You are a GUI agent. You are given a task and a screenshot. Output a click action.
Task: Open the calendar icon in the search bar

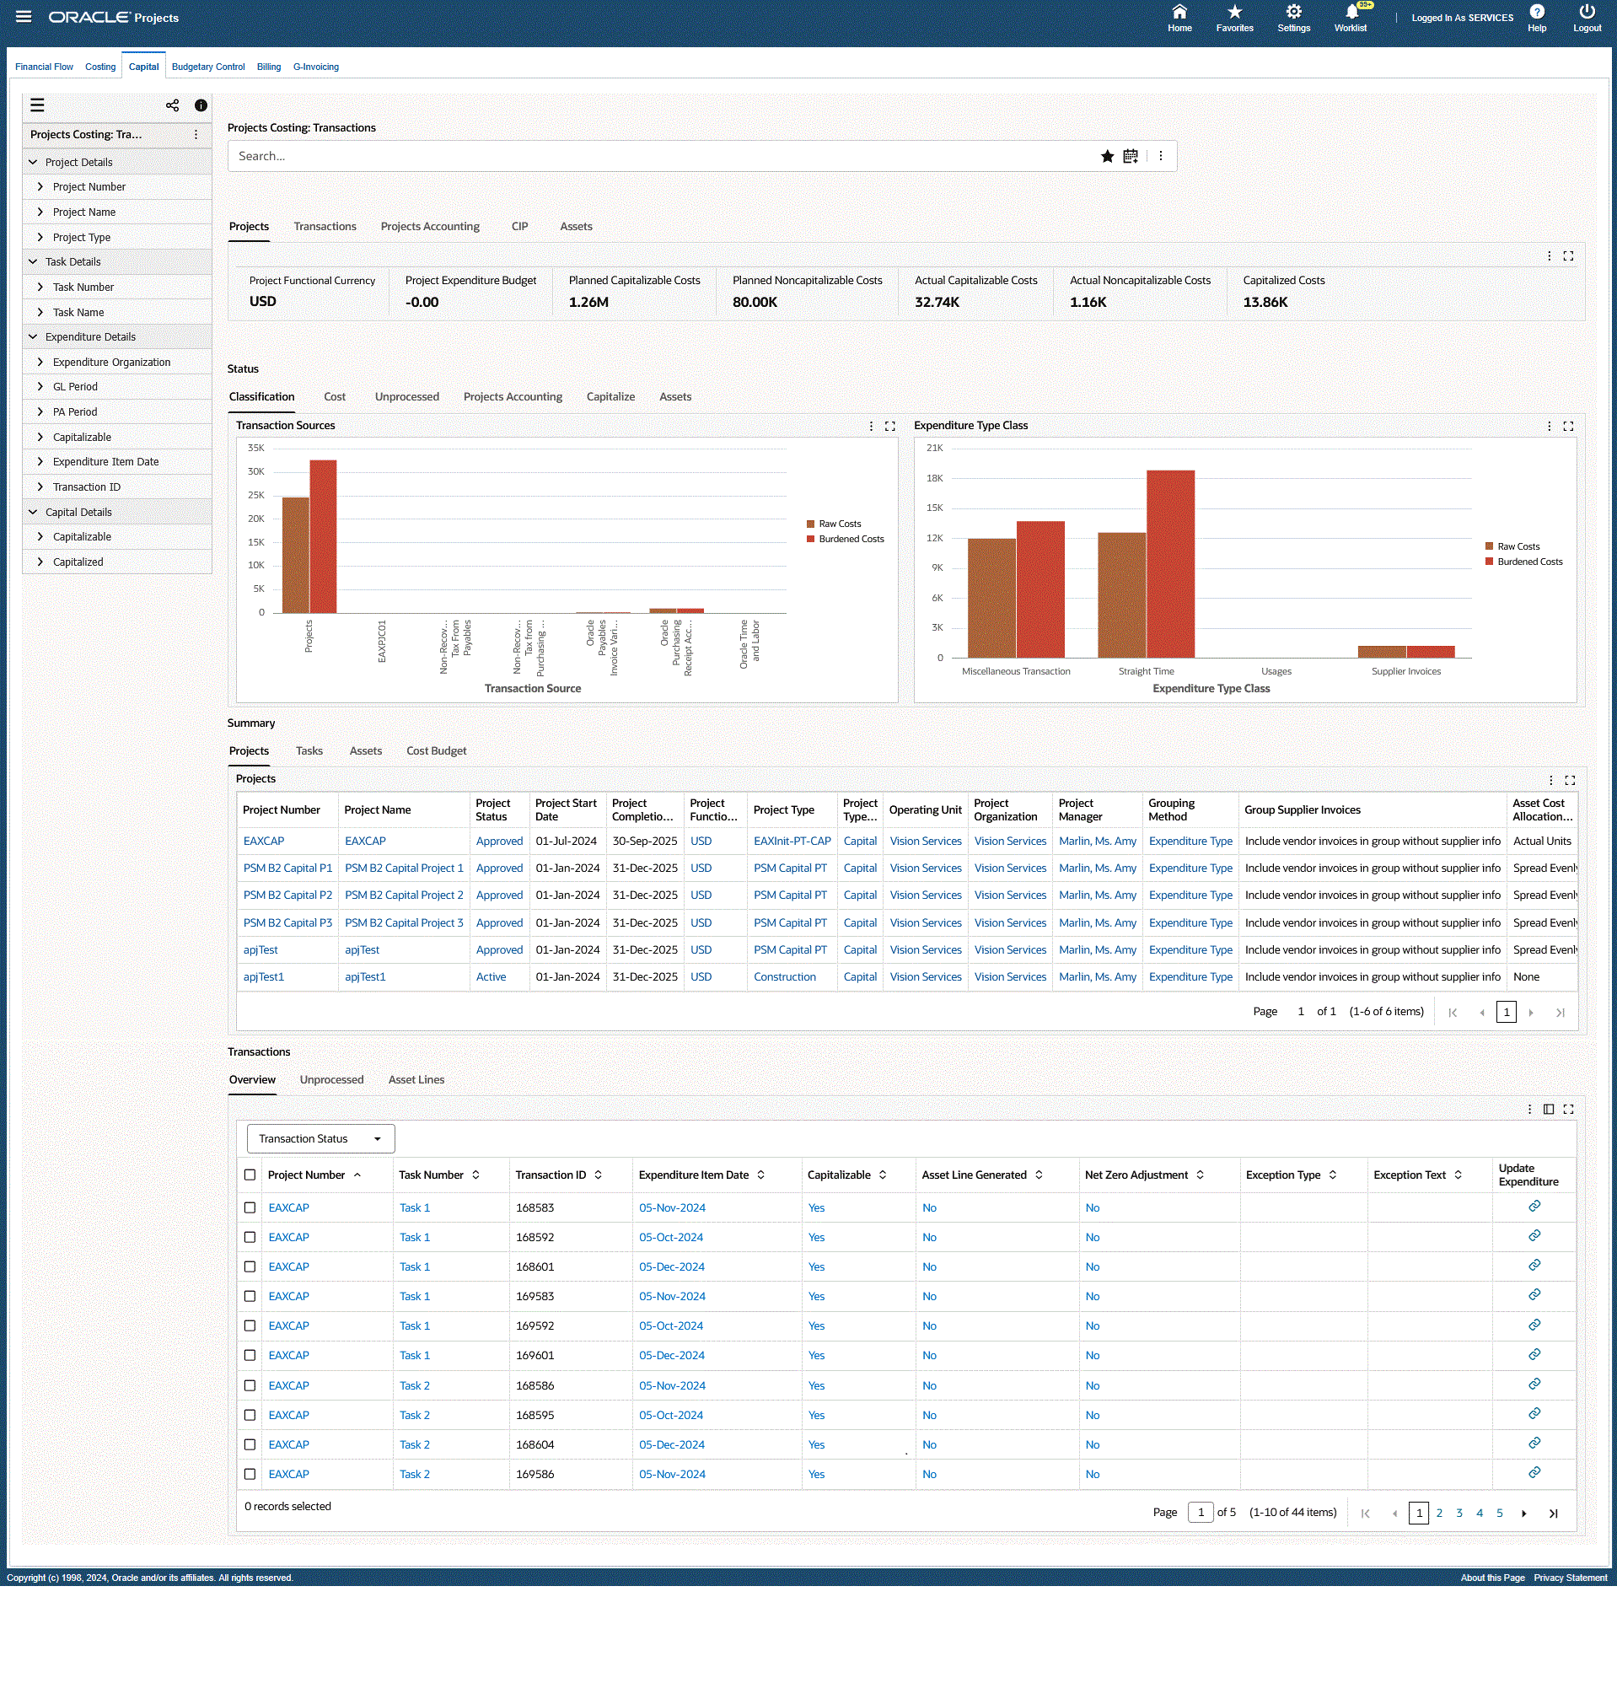tap(1130, 156)
